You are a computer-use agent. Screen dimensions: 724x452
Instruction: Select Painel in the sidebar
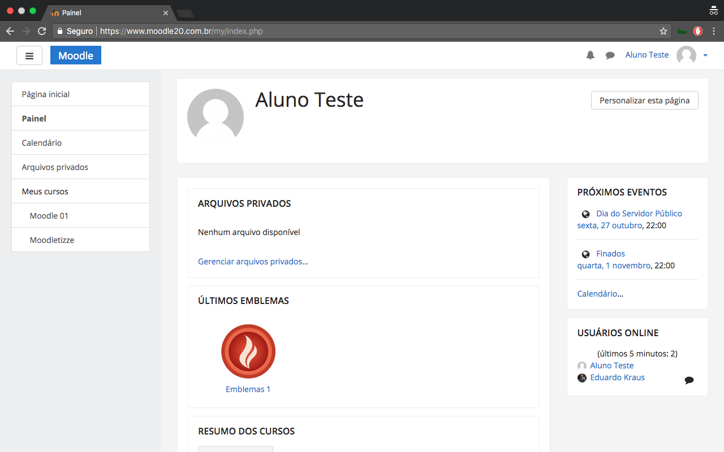[x=80, y=119]
